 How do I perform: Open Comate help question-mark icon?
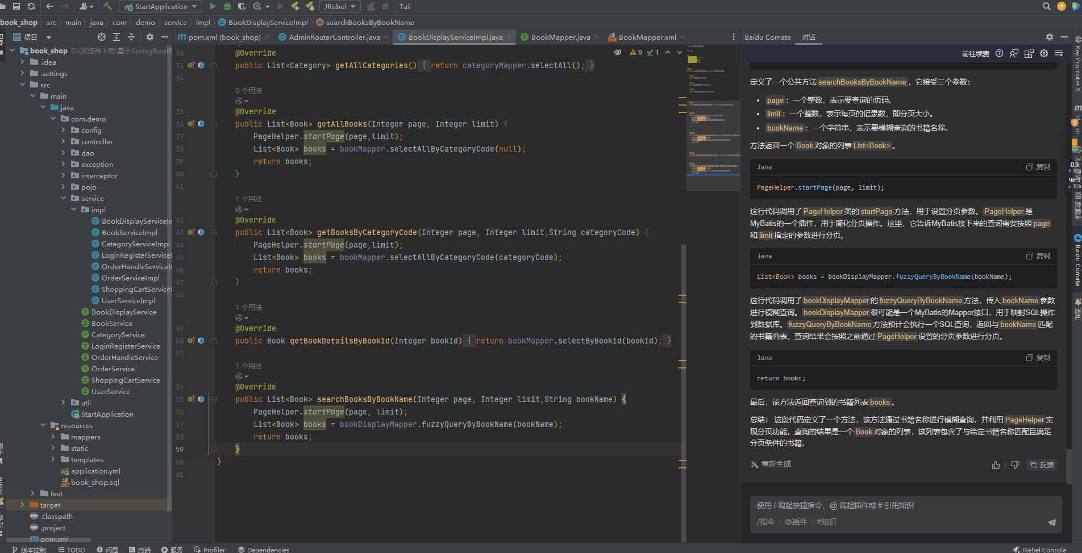[x=1000, y=53]
